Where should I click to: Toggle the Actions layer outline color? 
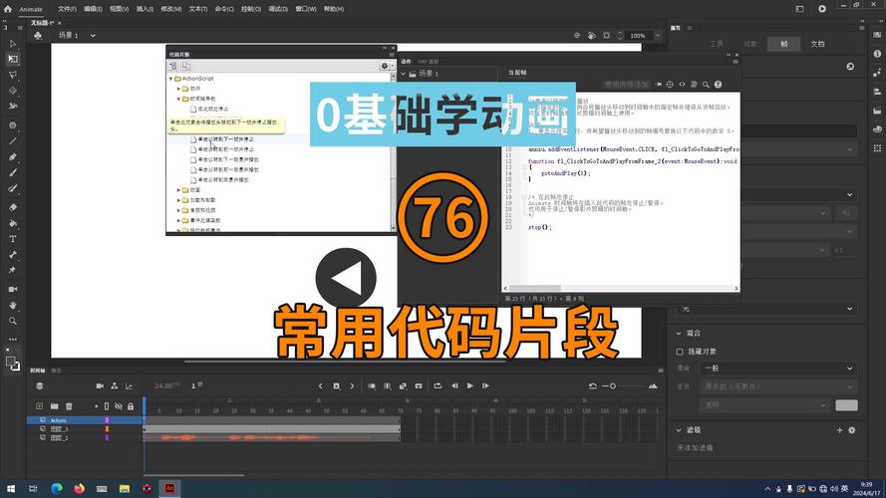tap(107, 420)
